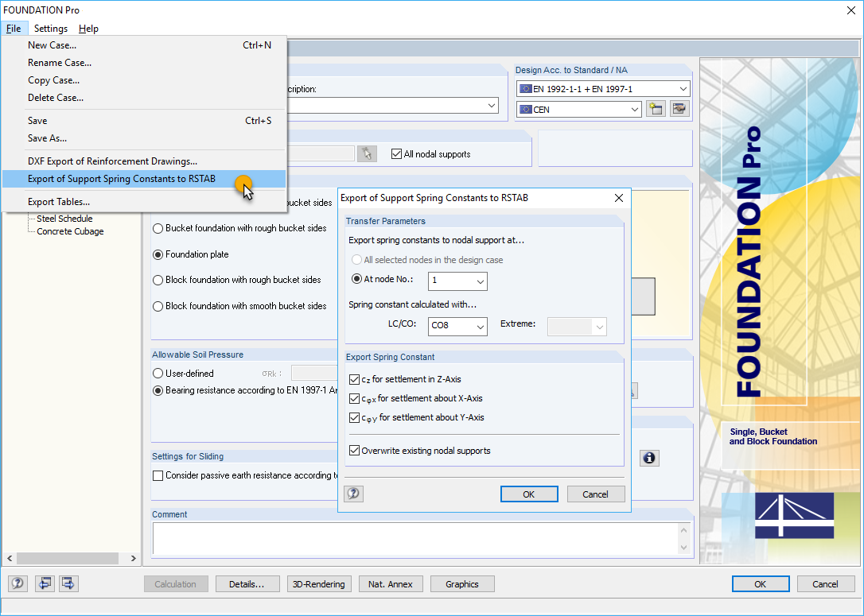Open the Extreme dropdown
Screen dimensions: 864x616
point(576,327)
